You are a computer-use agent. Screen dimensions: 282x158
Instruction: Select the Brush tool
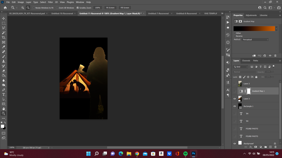tap(4, 56)
